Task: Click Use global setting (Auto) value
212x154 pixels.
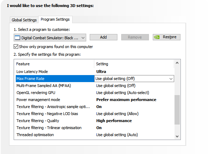Action: pyautogui.click(x=117, y=135)
